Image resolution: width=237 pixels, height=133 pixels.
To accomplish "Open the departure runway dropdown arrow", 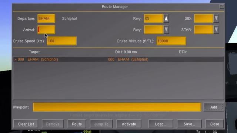I will pyautogui.click(x=166, y=18).
